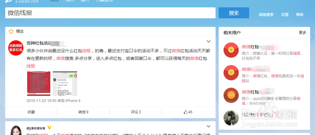Open the red list image thumbnail
The height and width of the screenshot is (135, 315).
pyautogui.click(x=38, y=84)
